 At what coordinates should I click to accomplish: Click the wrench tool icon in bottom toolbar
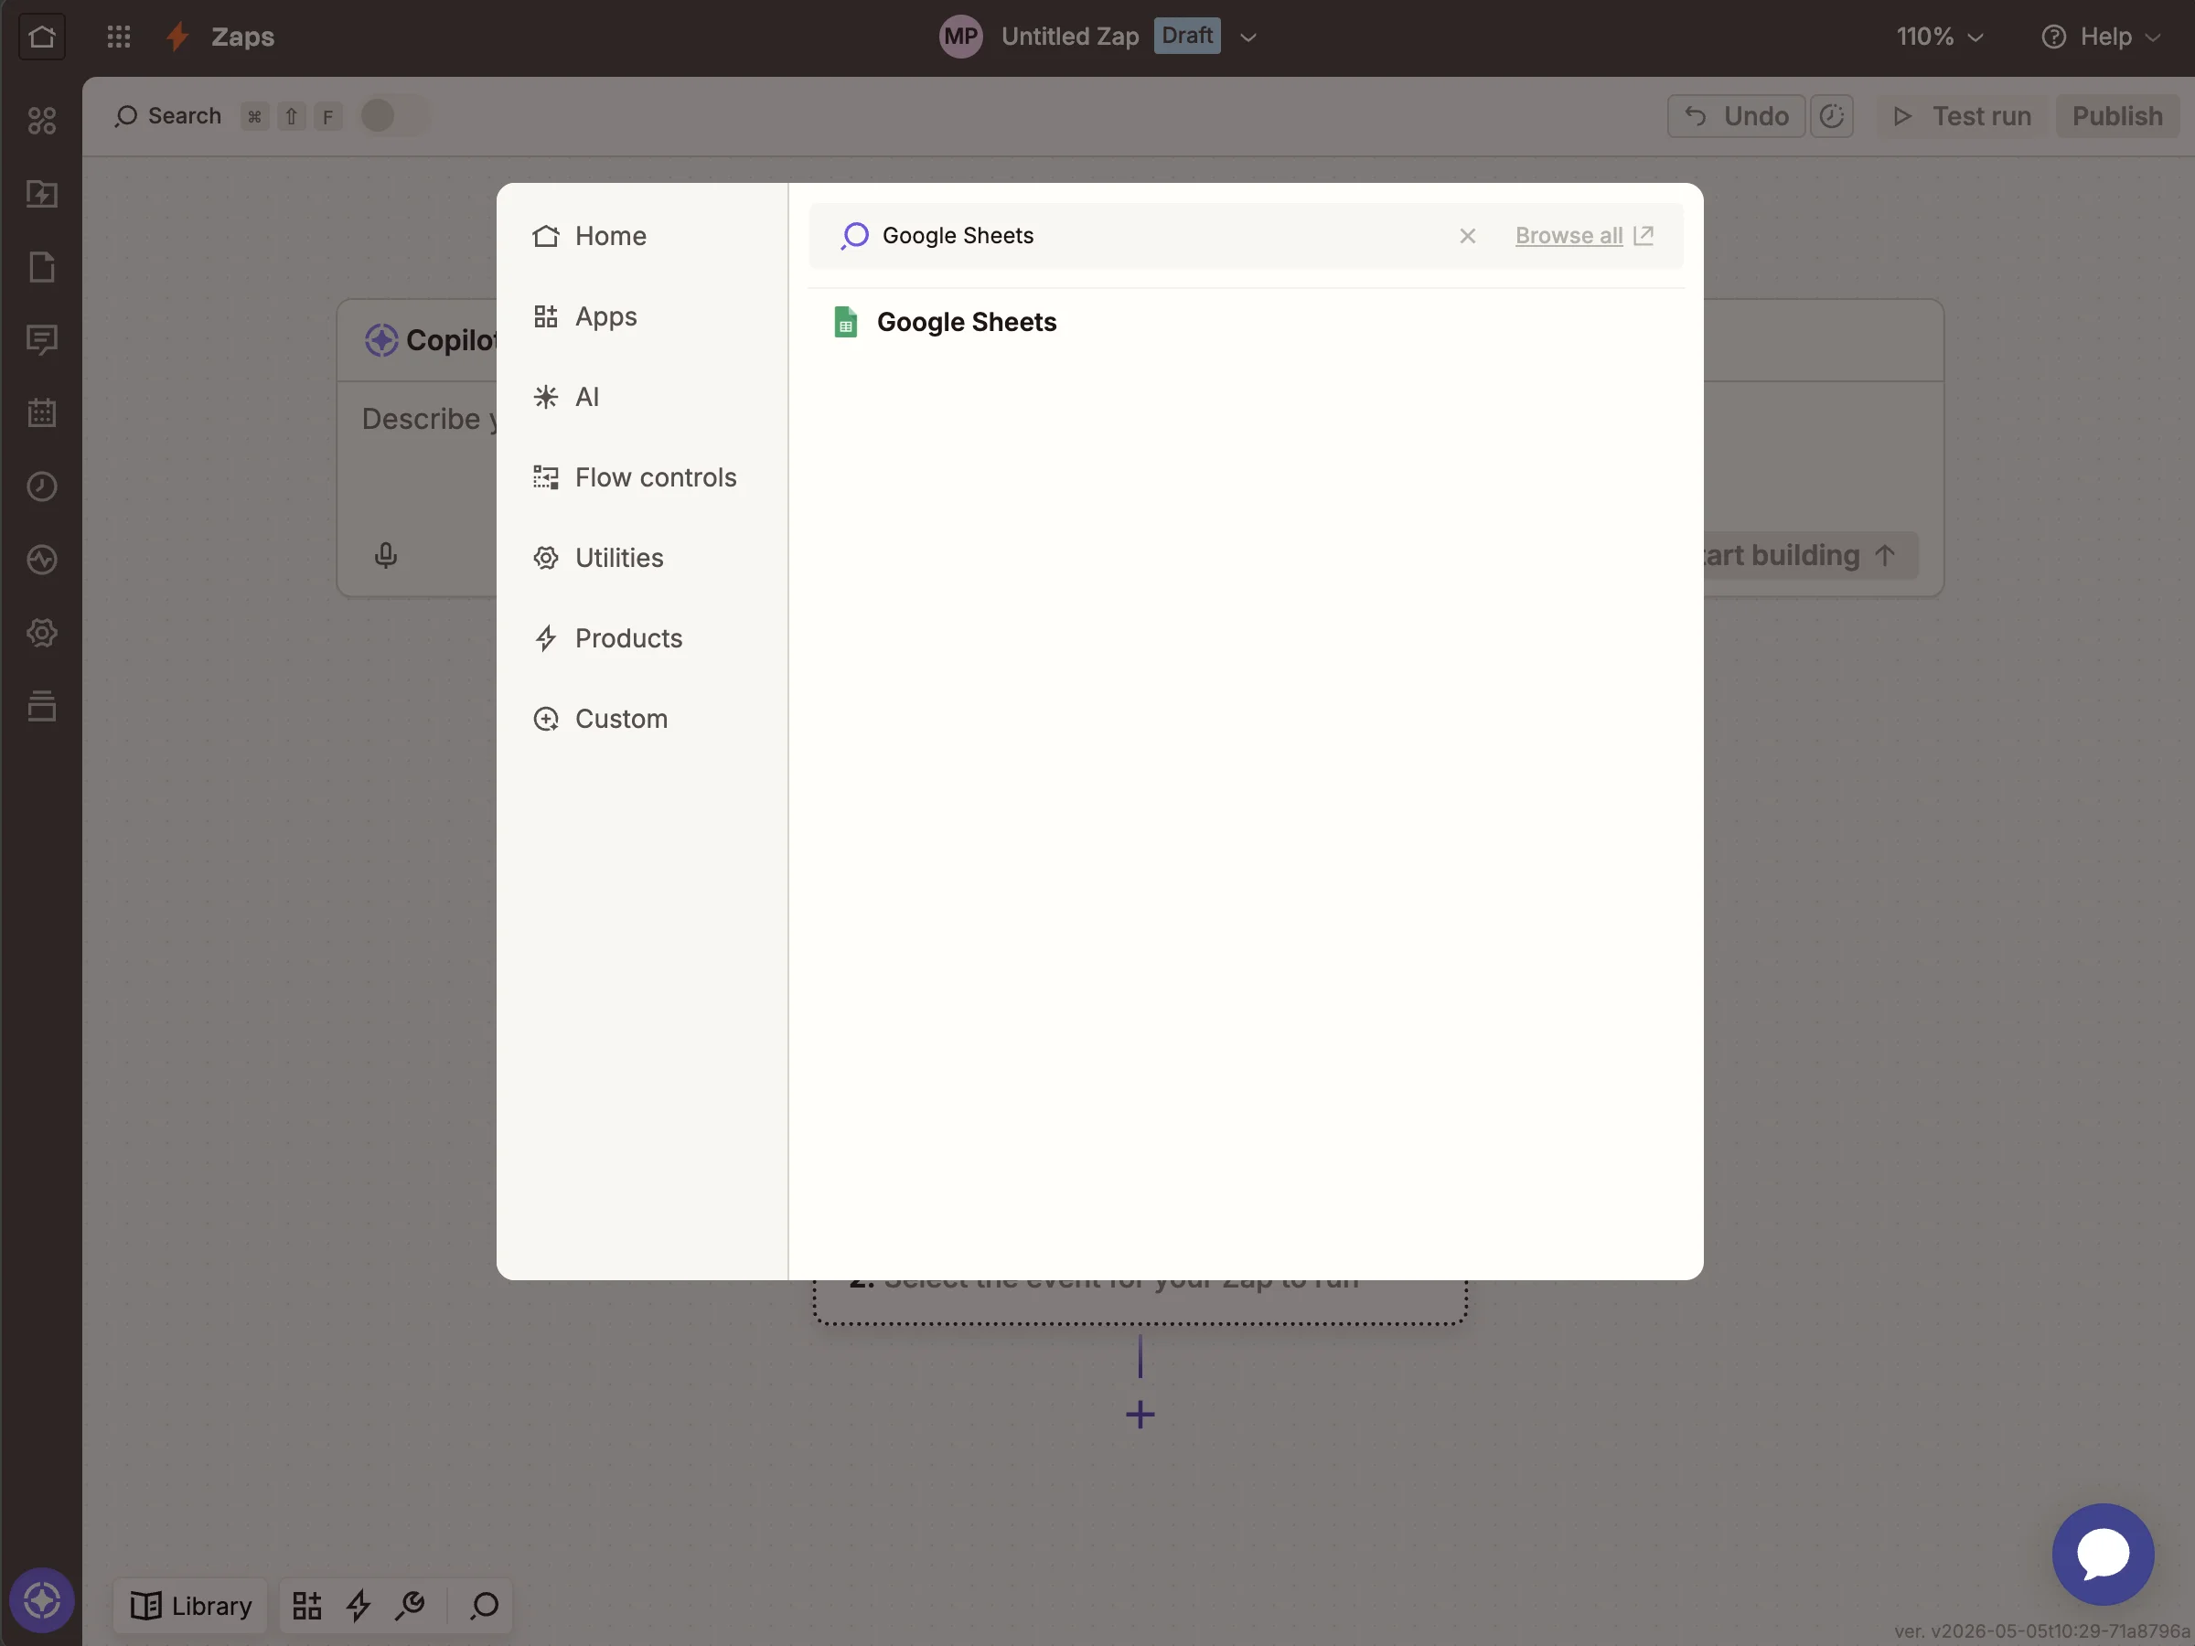[x=410, y=1606]
